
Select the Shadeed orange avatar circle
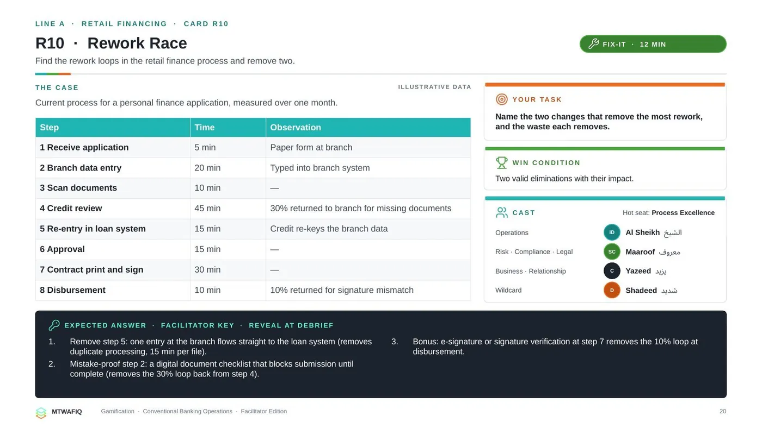pos(612,290)
